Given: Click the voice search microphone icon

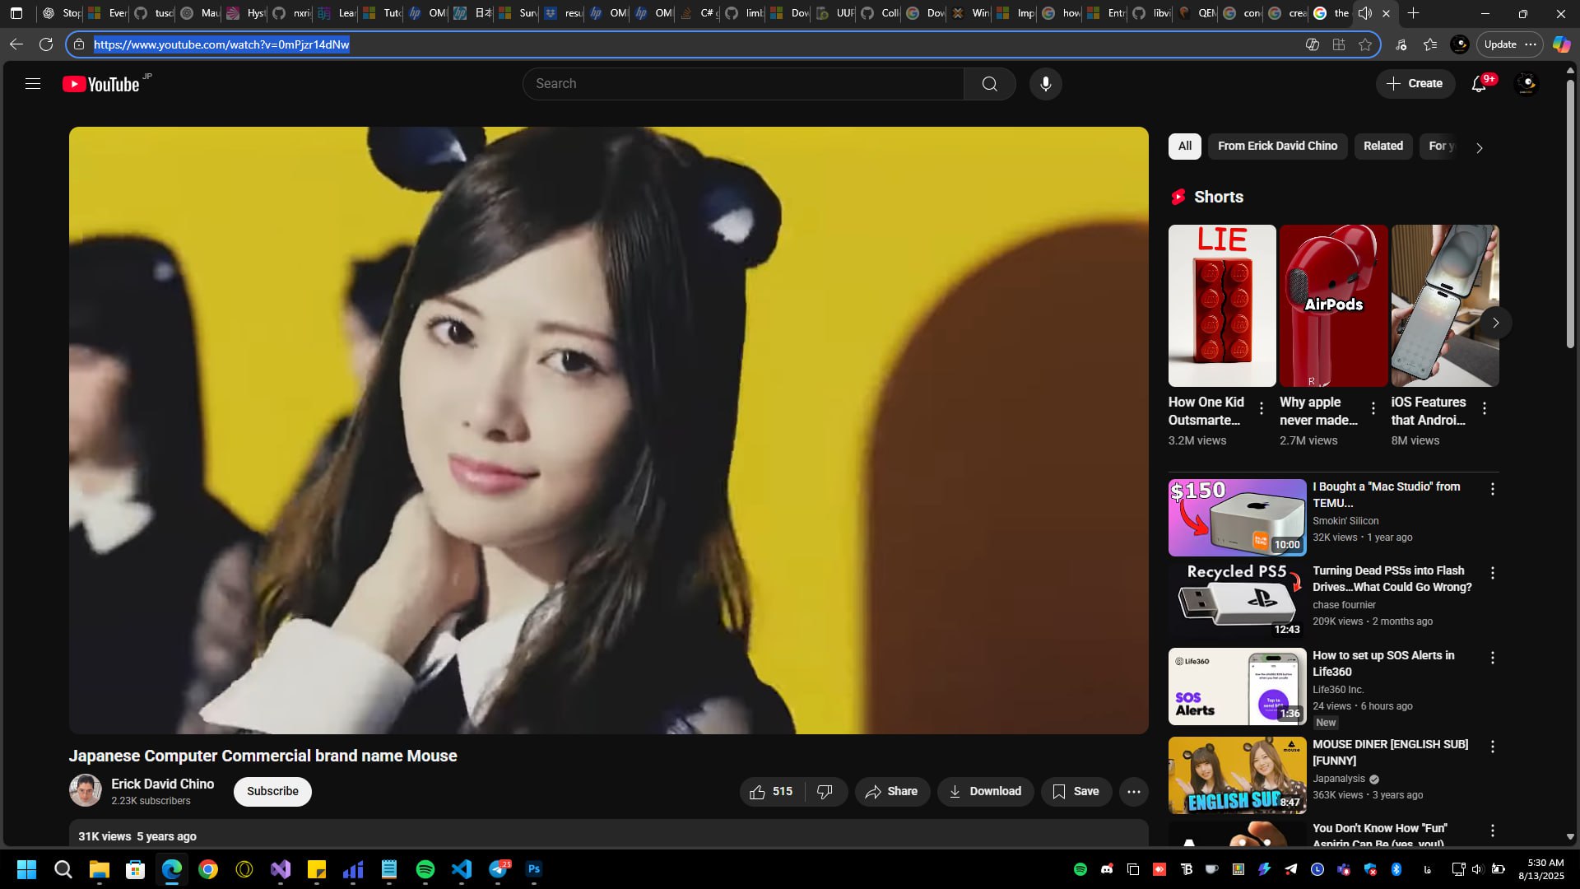Looking at the screenshot, I should pyautogui.click(x=1045, y=84).
